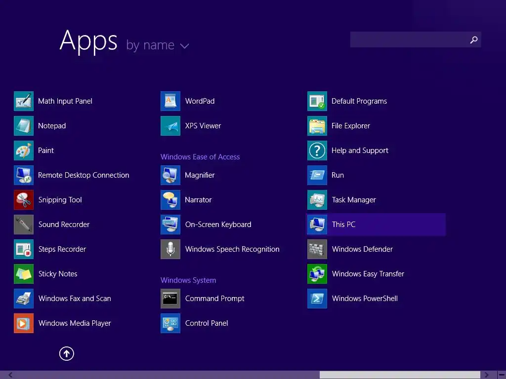This screenshot has width=506, height=379.
Task: Click the Sound Recorder microphone icon
Action: pyautogui.click(x=24, y=225)
